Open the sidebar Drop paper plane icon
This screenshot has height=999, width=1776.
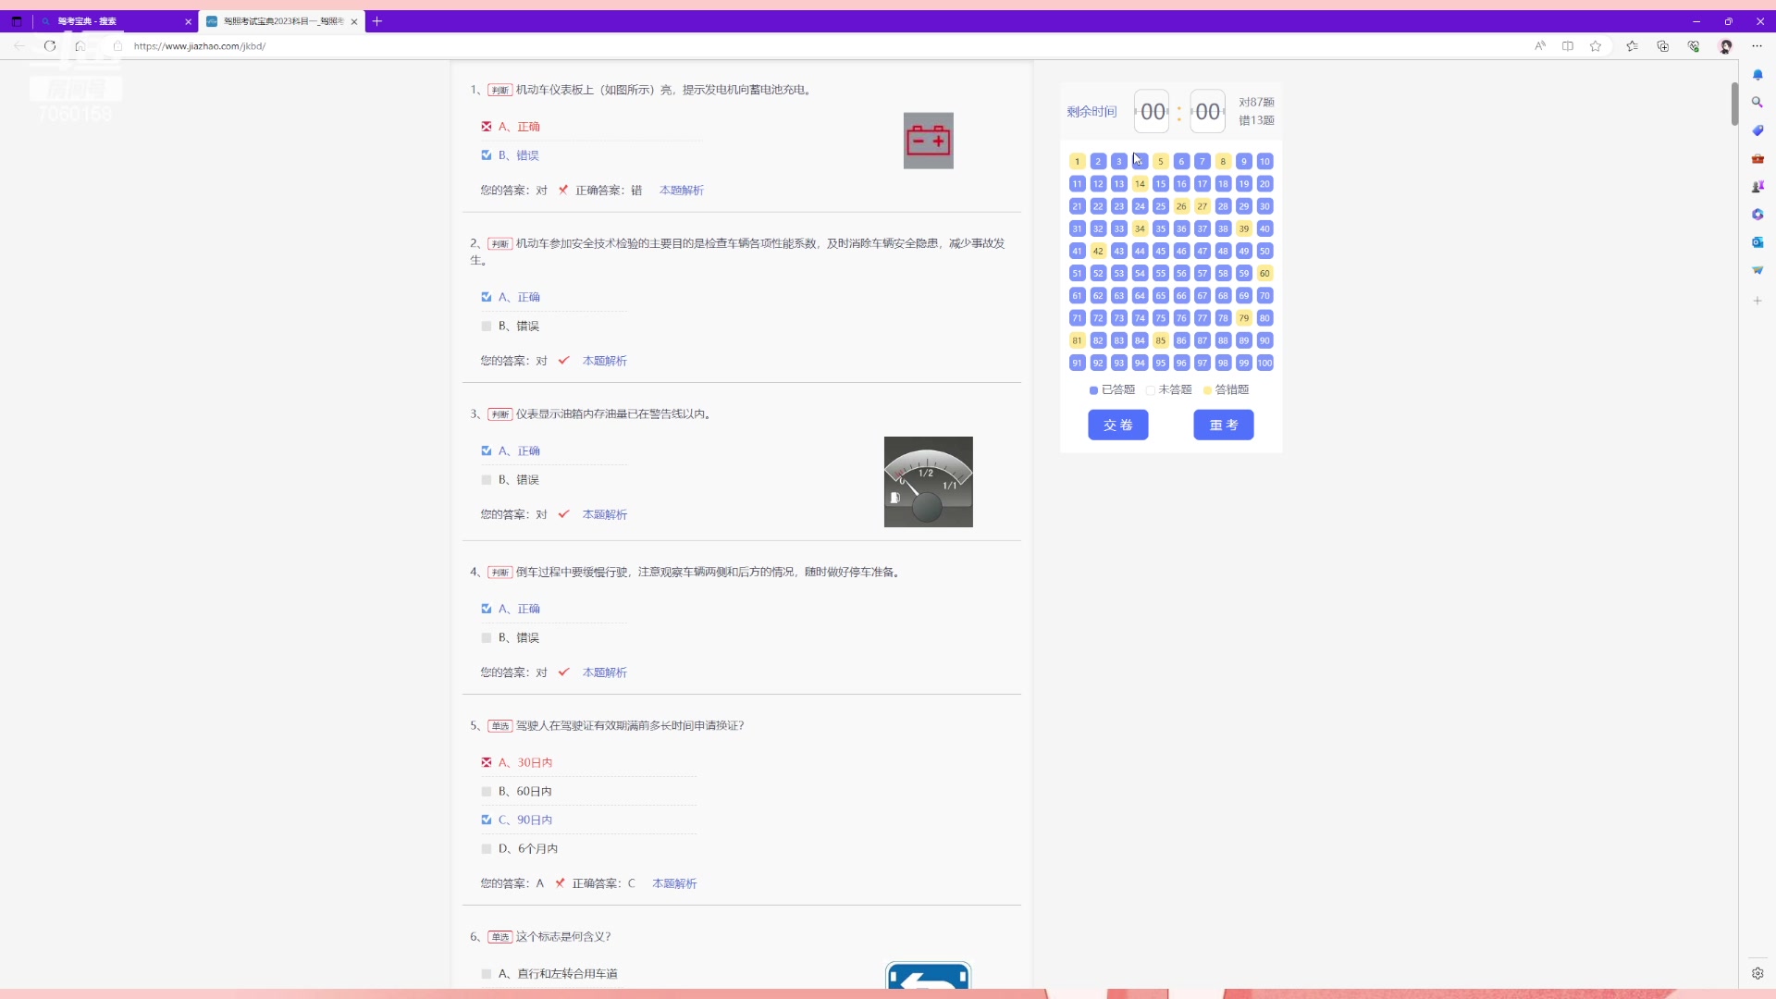(x=1757, y=270)
